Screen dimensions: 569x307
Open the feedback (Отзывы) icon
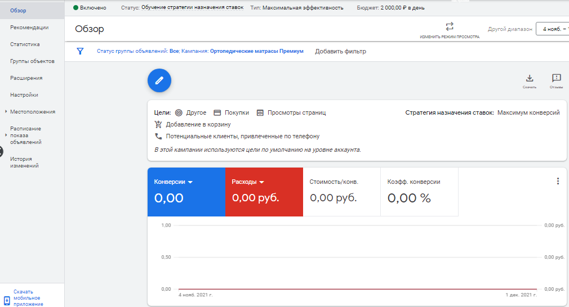[x=556, y=79]
